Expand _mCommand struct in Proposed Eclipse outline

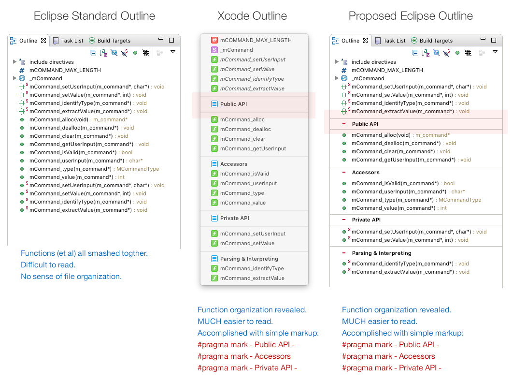tap(337, 78)
